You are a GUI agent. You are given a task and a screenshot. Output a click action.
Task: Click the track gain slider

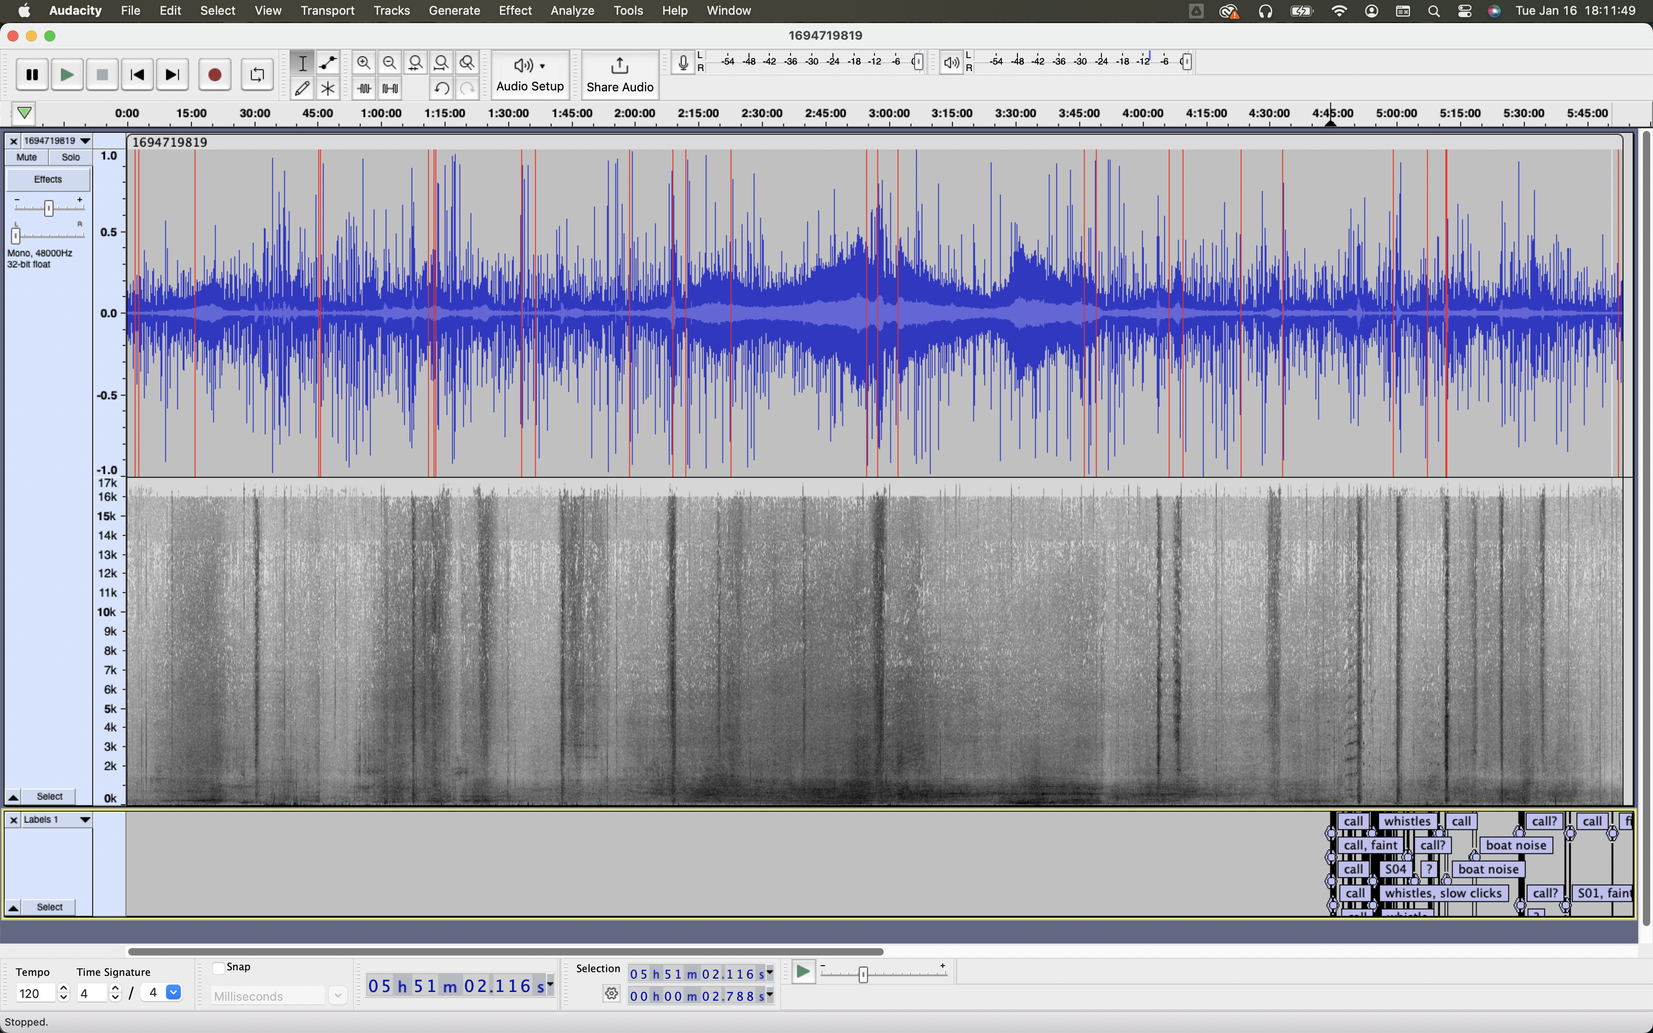(48, 208)
